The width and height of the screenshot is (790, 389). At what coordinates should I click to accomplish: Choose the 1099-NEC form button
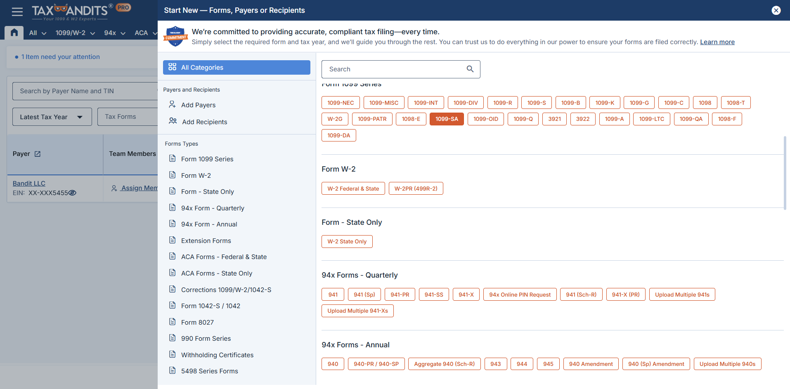(x=341, y=103)
